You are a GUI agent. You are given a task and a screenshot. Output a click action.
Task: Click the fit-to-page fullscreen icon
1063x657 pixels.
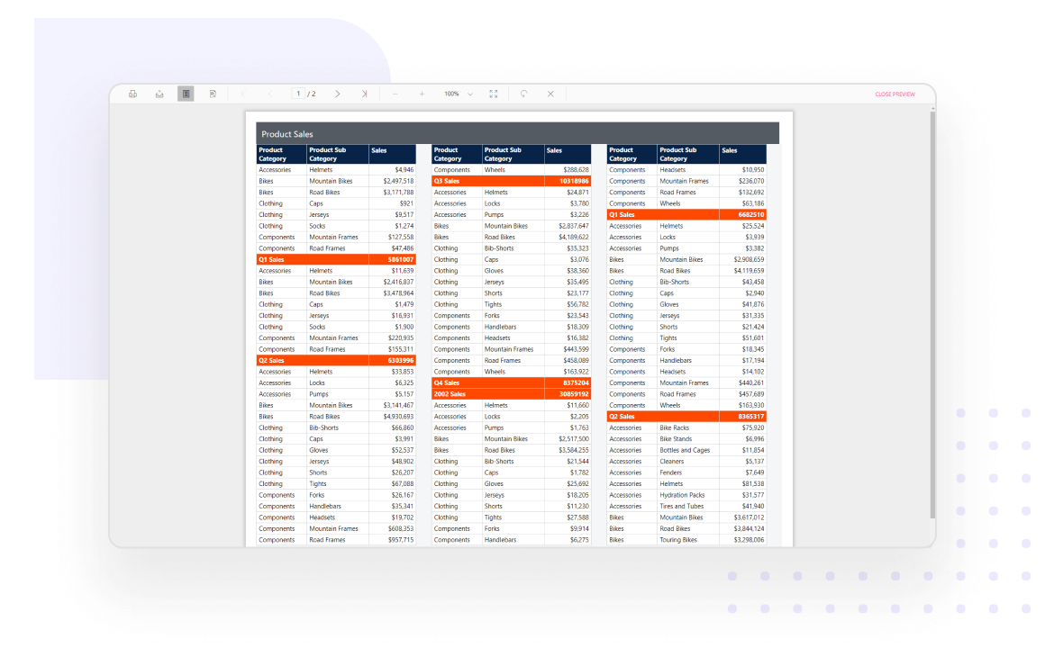coord(494,94)
